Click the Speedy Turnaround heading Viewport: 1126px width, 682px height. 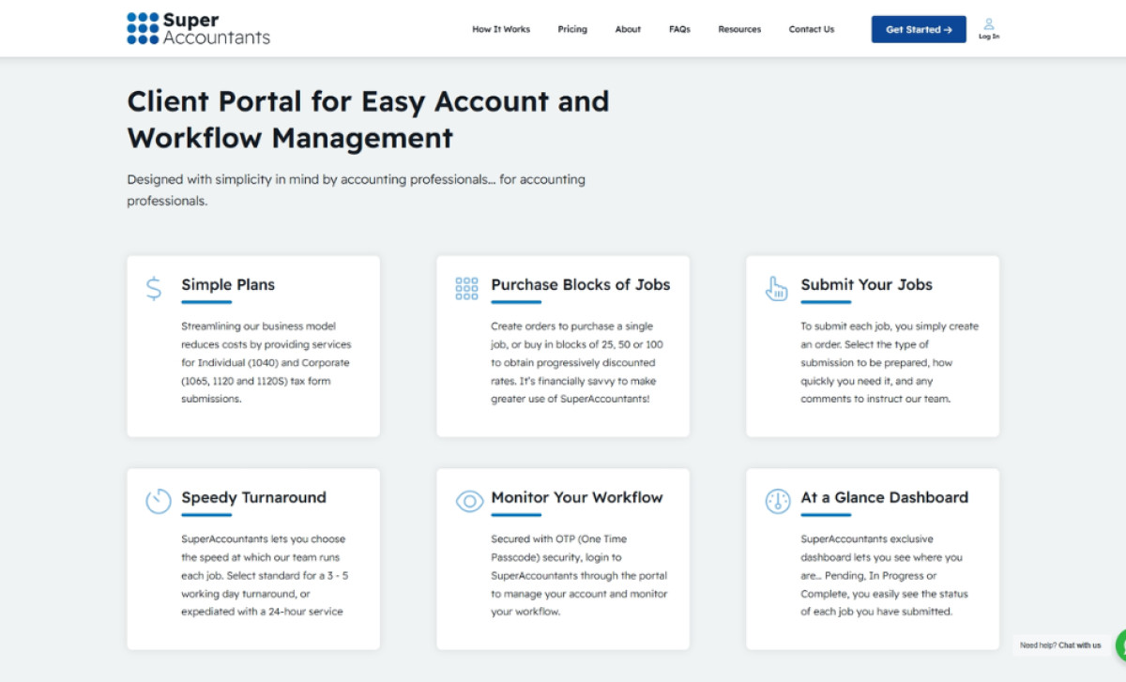252,497
